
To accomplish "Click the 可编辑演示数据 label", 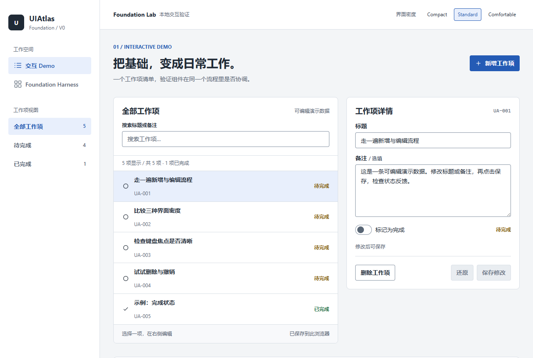I will tap(312, 111).
